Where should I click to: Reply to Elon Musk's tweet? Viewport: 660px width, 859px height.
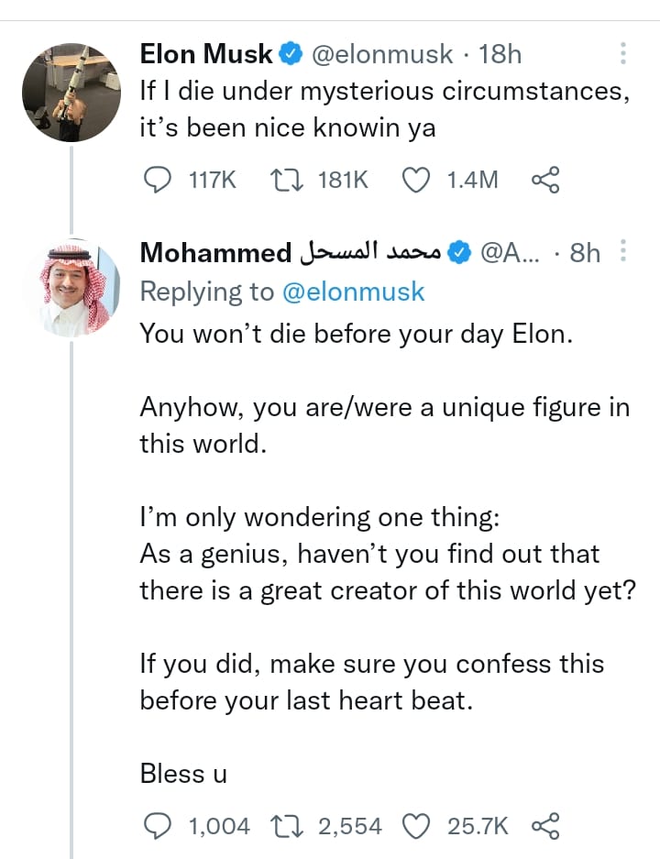[159, 180]
